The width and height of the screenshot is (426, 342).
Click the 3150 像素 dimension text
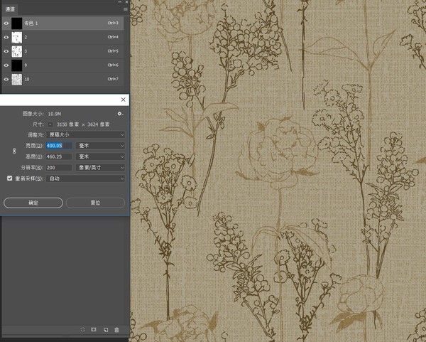pyautogui.click(x=67, y=124)
